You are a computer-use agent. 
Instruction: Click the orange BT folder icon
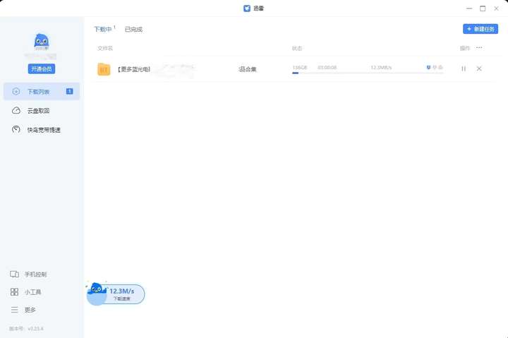coord(104,69)
